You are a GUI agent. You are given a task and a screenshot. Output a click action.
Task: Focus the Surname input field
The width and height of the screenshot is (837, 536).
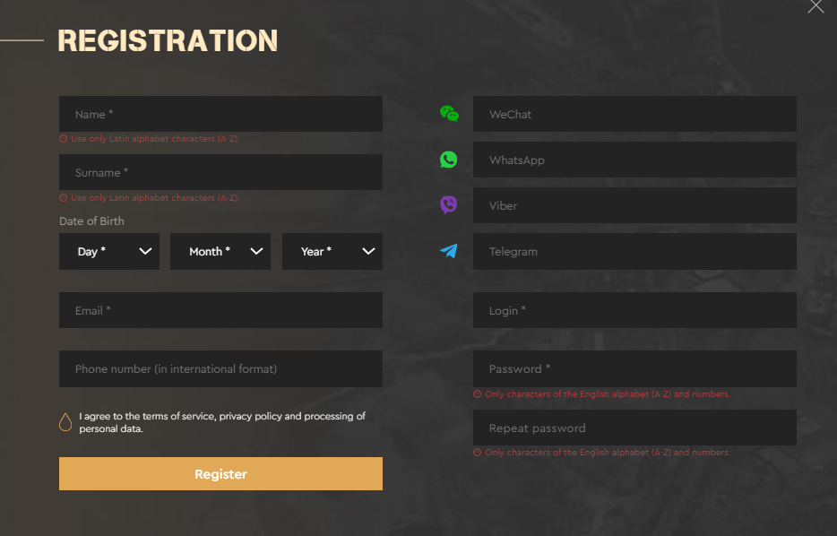(221, 172)
